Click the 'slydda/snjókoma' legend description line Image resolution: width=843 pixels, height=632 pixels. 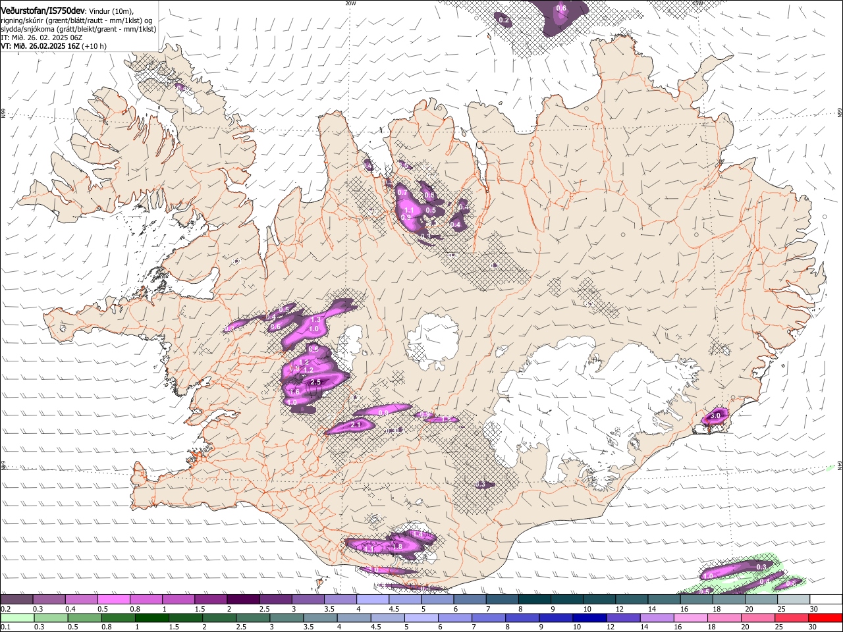(78, 29)
